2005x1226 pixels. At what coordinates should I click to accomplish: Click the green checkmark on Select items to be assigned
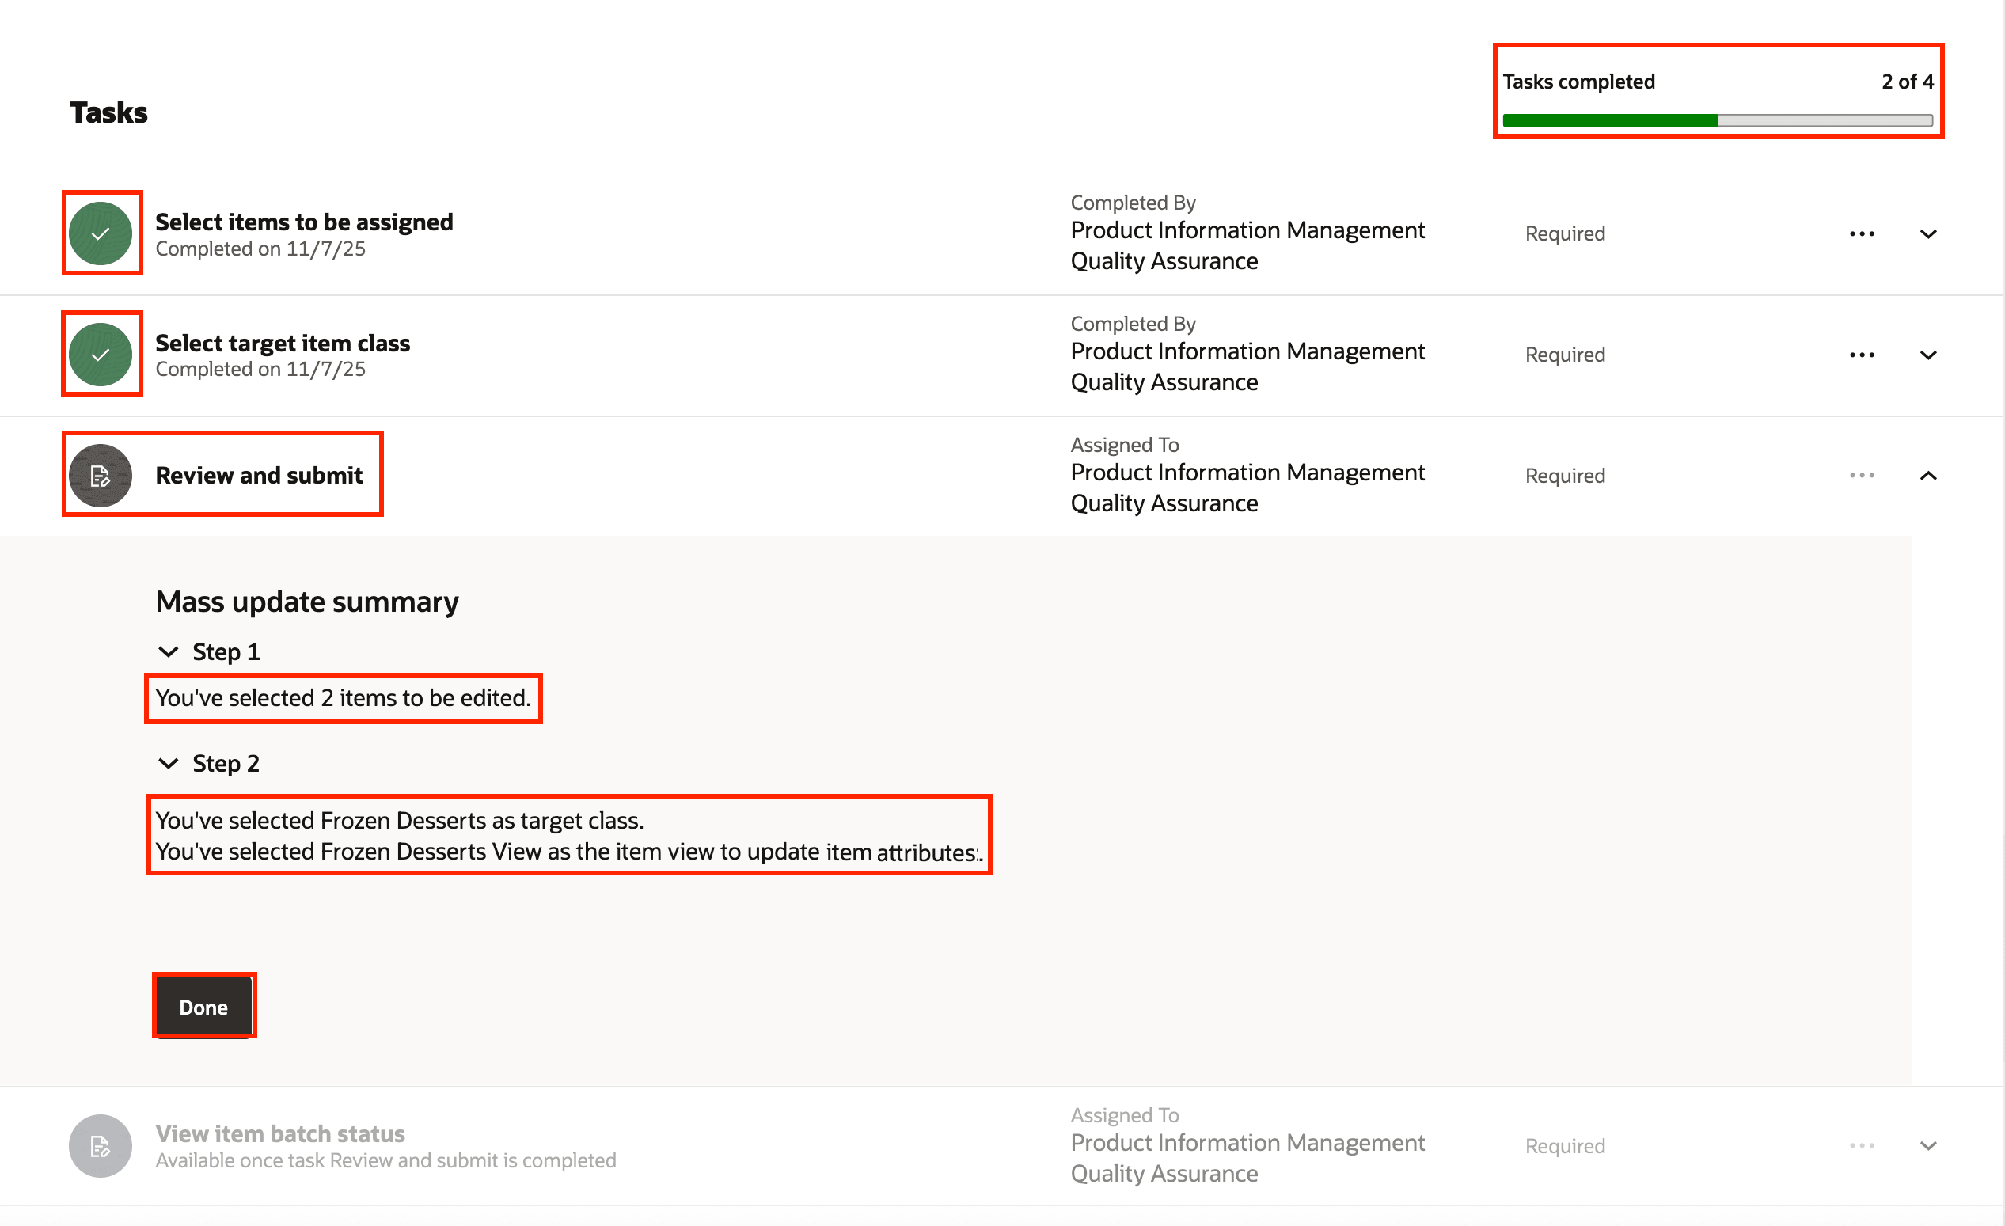coord(101,233)
